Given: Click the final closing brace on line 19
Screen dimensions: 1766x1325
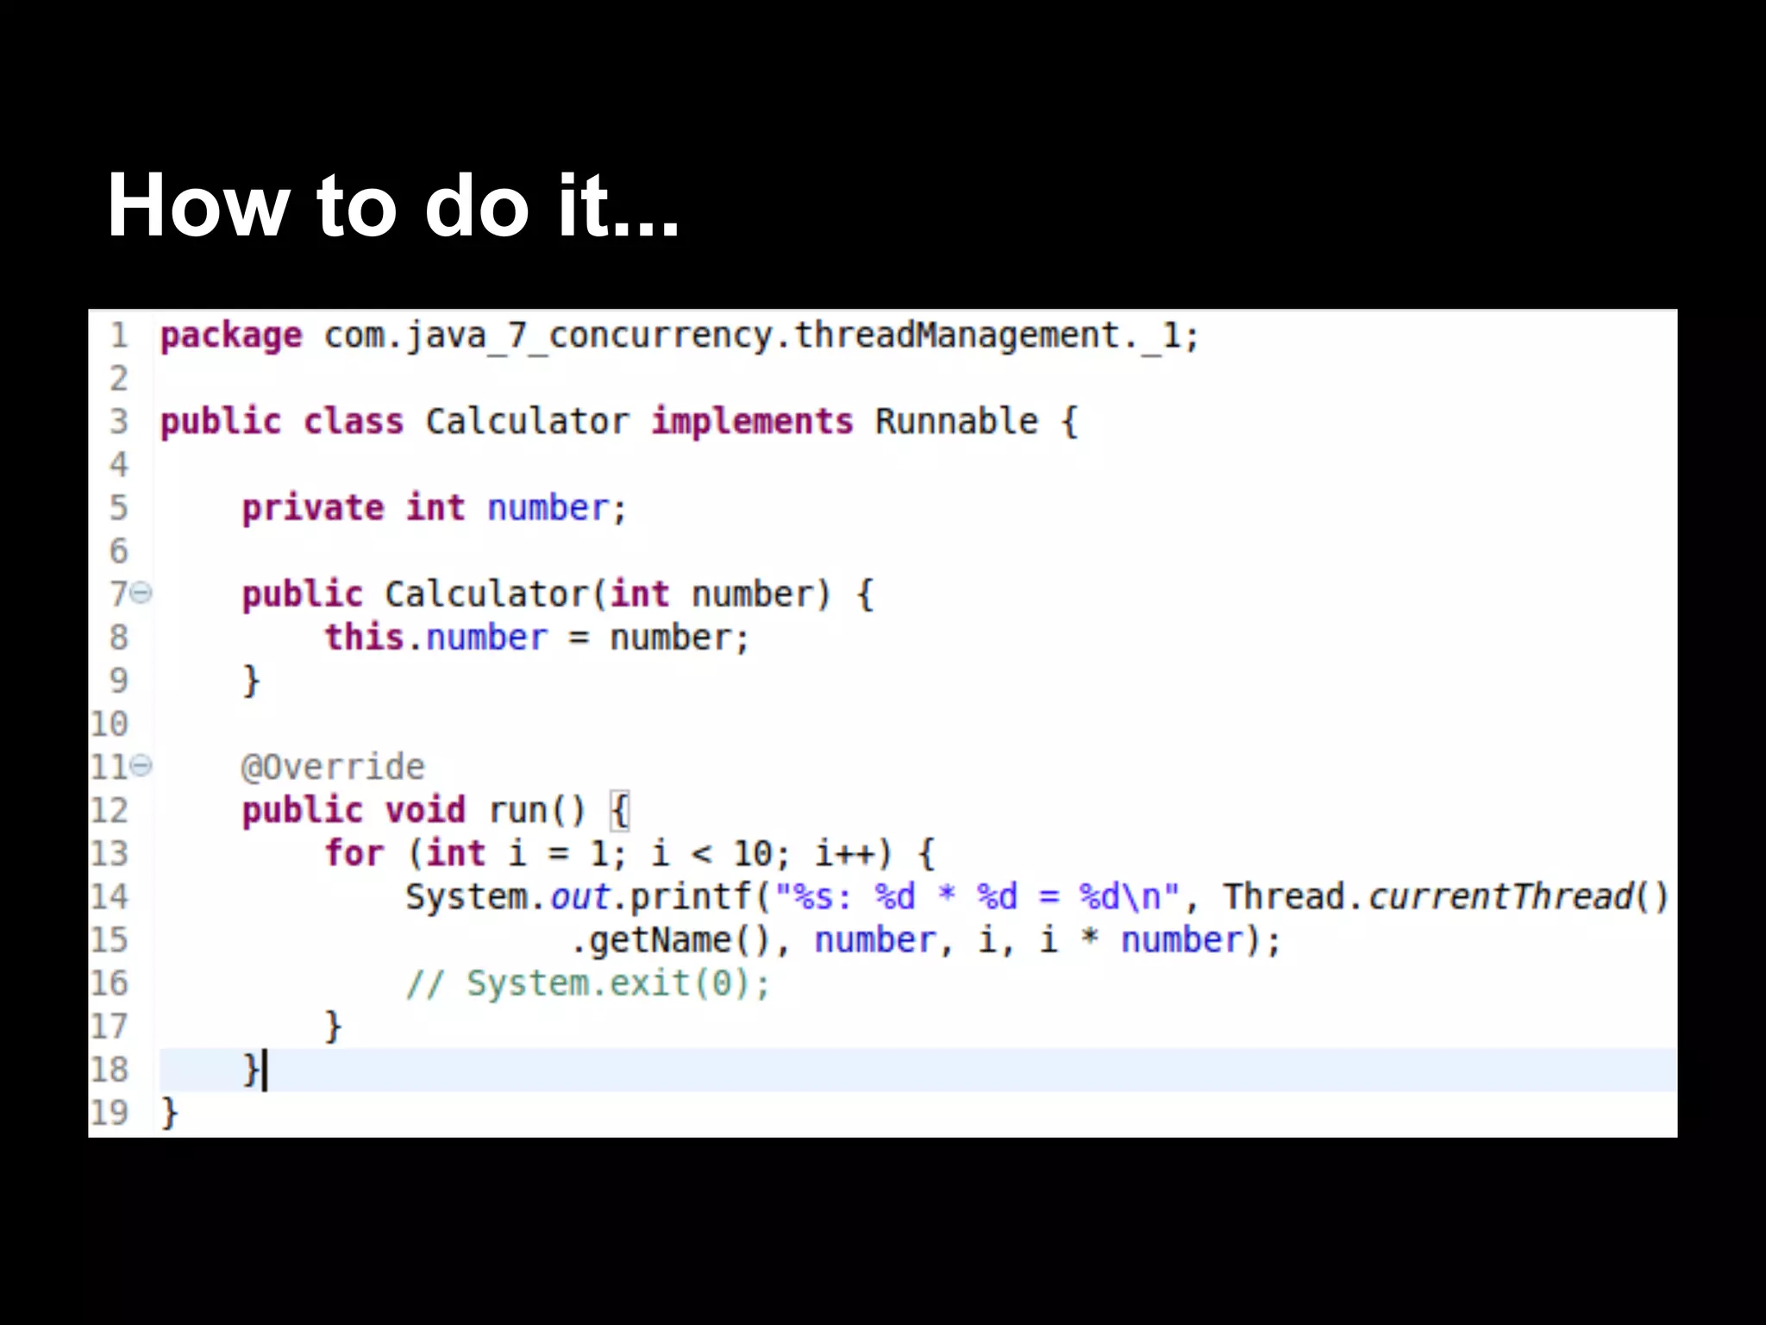Looking at the screenshot, I should click(x=169, y=1113).
